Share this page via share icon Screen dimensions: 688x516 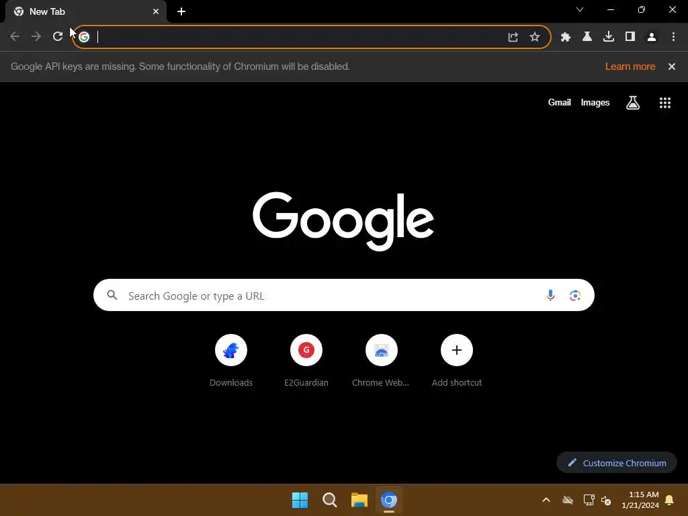(513, 37)
